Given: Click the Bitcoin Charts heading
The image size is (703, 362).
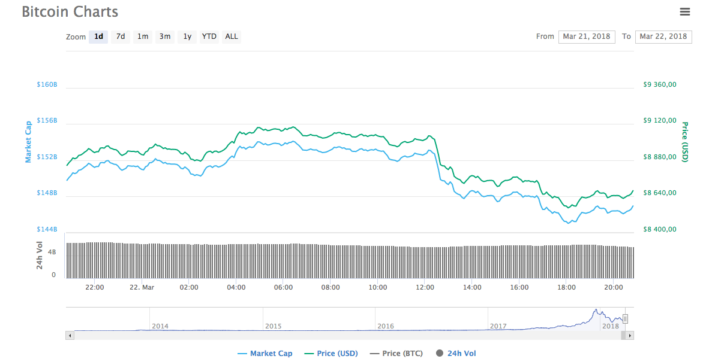Looking at the screenshot, I should [x=70, y=11].
